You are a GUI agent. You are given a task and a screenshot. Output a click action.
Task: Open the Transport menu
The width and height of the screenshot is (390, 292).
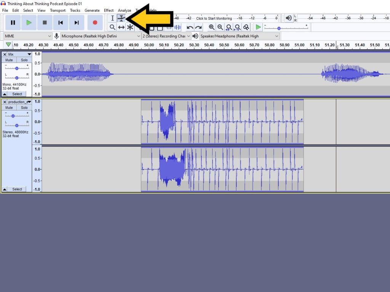coord(58,10)
